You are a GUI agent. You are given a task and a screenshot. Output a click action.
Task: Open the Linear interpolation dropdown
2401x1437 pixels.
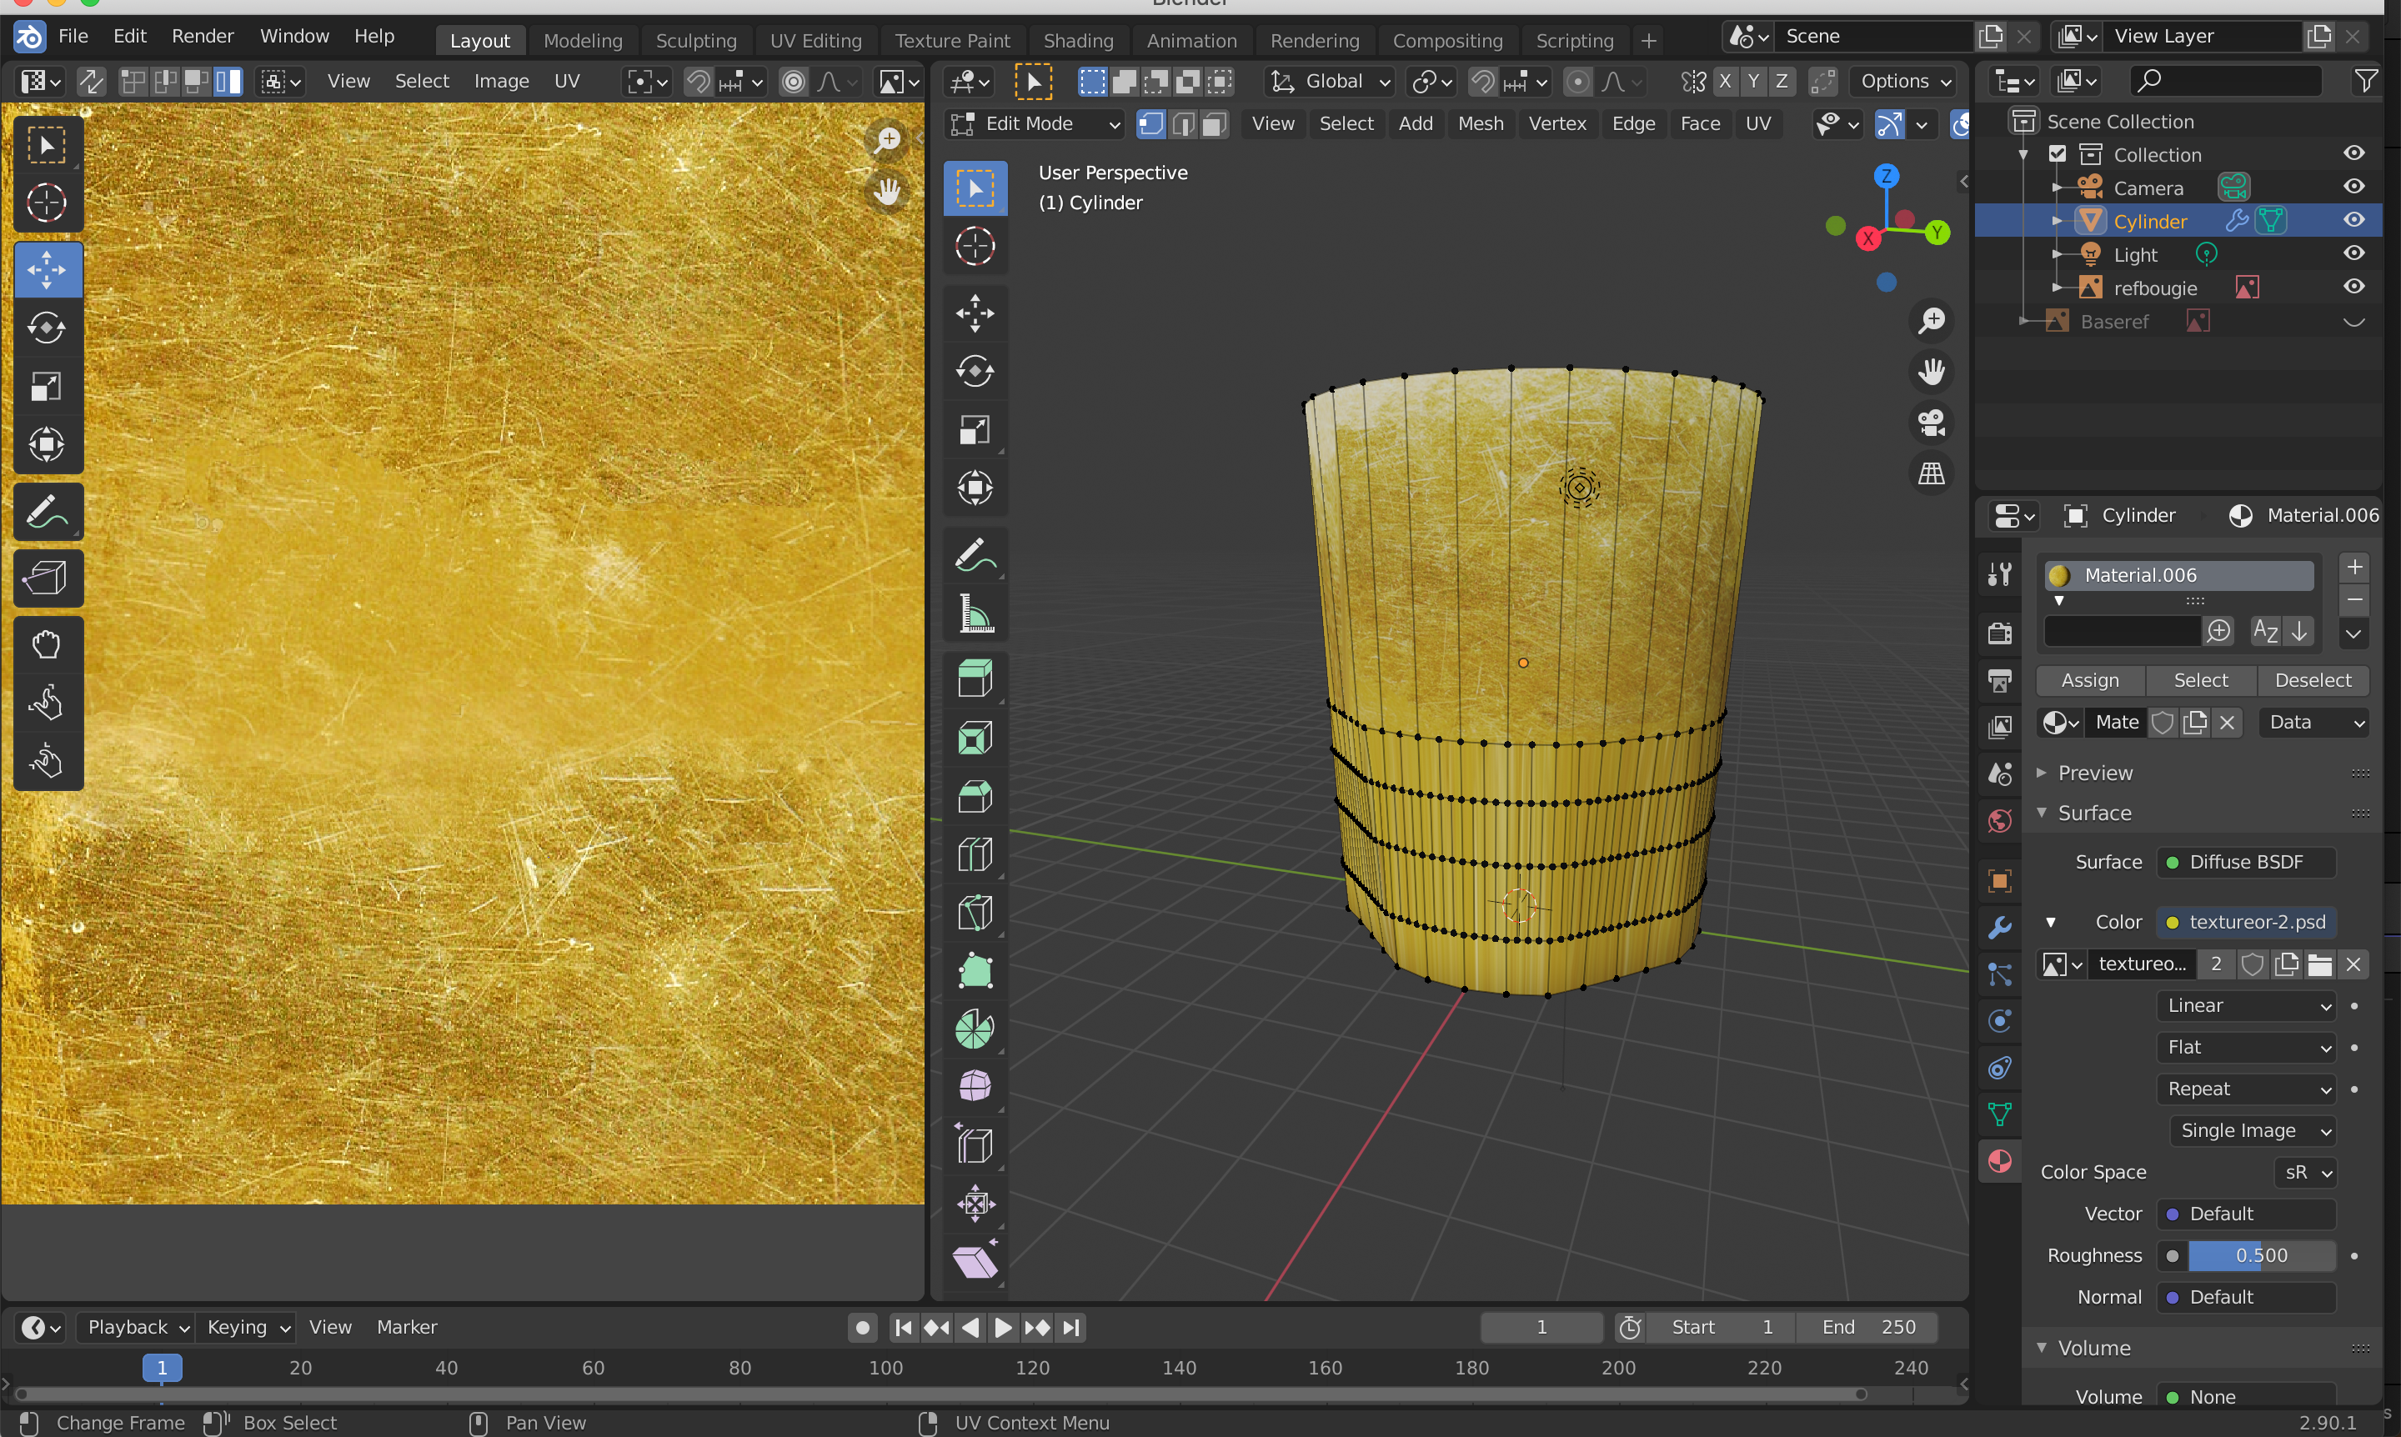[x=2246, y=1005]
